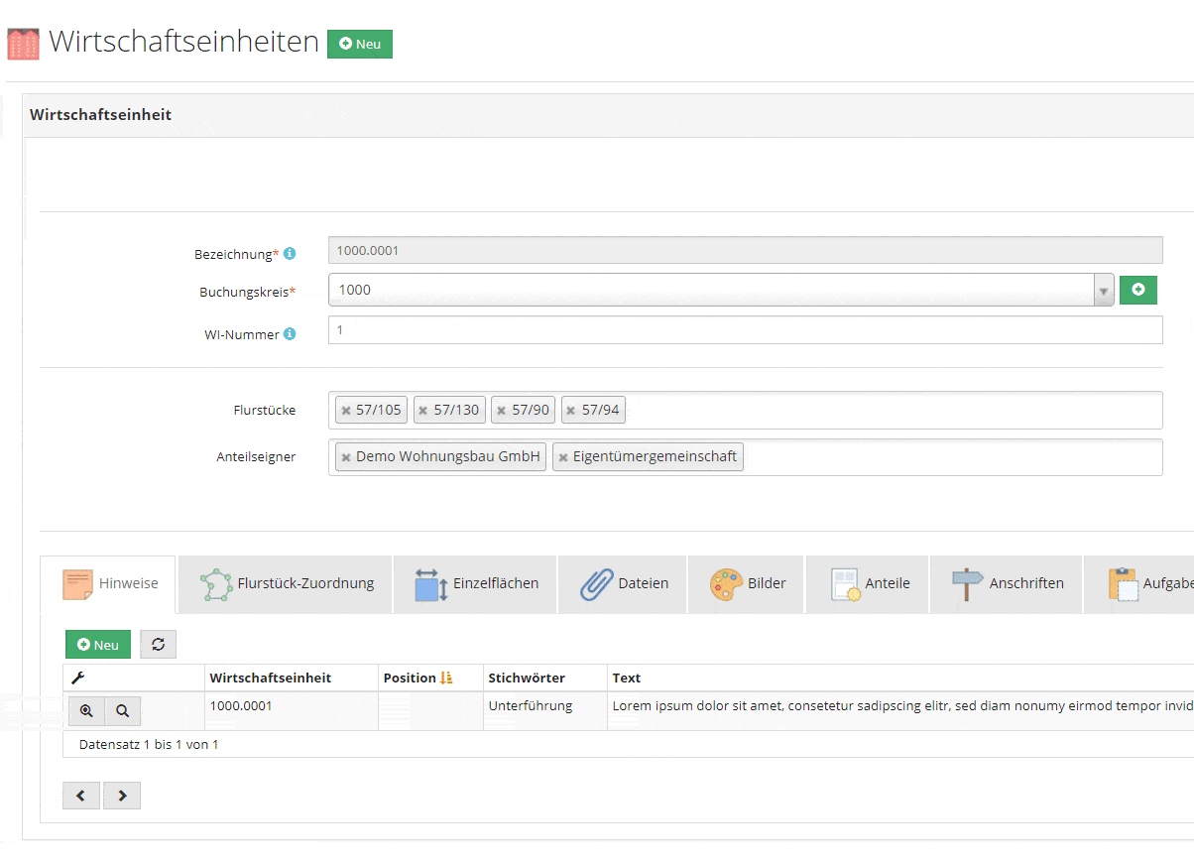Screen dimensions: 1194x865
Task: Add a new Buchungskreis with green plus button
Action: (1138, 290)
